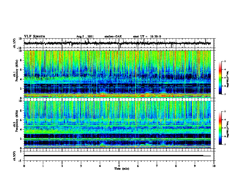Click time axis tick label '5'
This screenshot has width=241, height=186.
119,166
